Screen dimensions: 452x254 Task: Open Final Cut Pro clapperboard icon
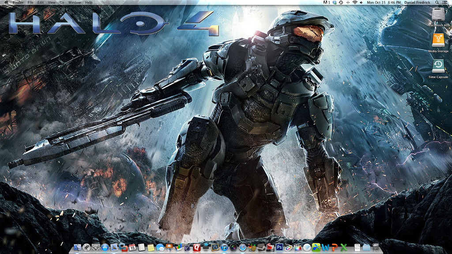click(x=298, y=247)
